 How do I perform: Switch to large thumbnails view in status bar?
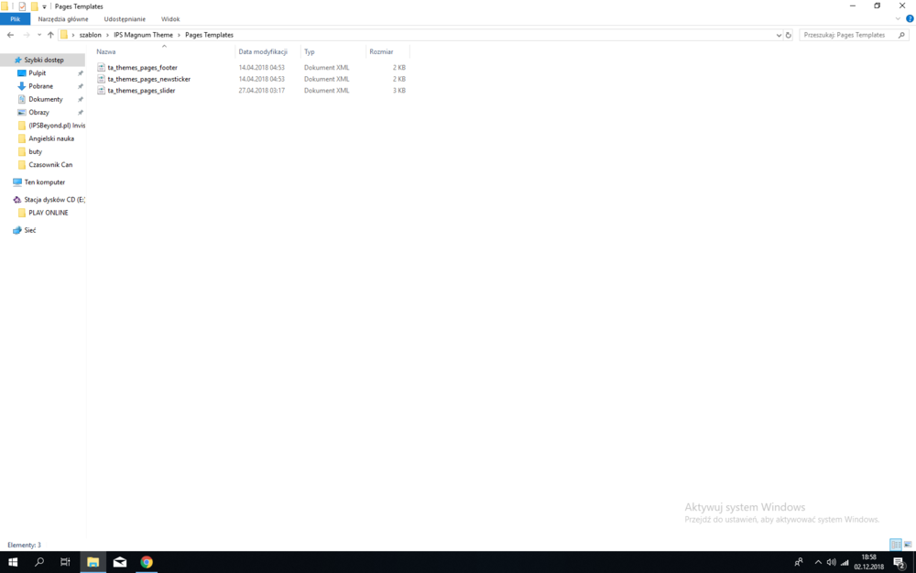[x=910, y=545]
